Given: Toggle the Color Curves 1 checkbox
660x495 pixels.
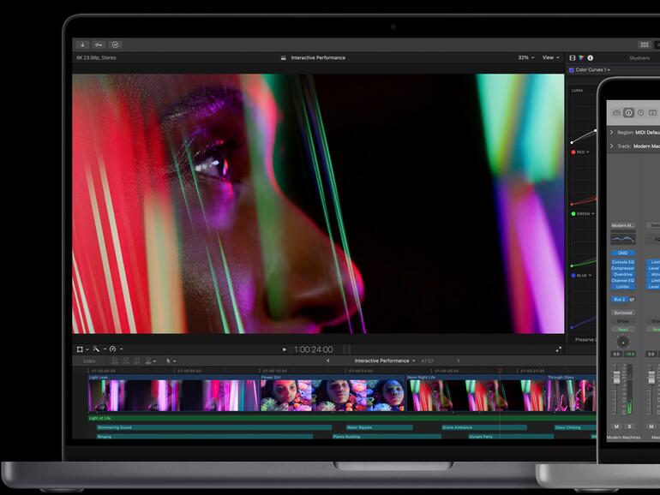Looking at the screenshot, I should (572, 69).
